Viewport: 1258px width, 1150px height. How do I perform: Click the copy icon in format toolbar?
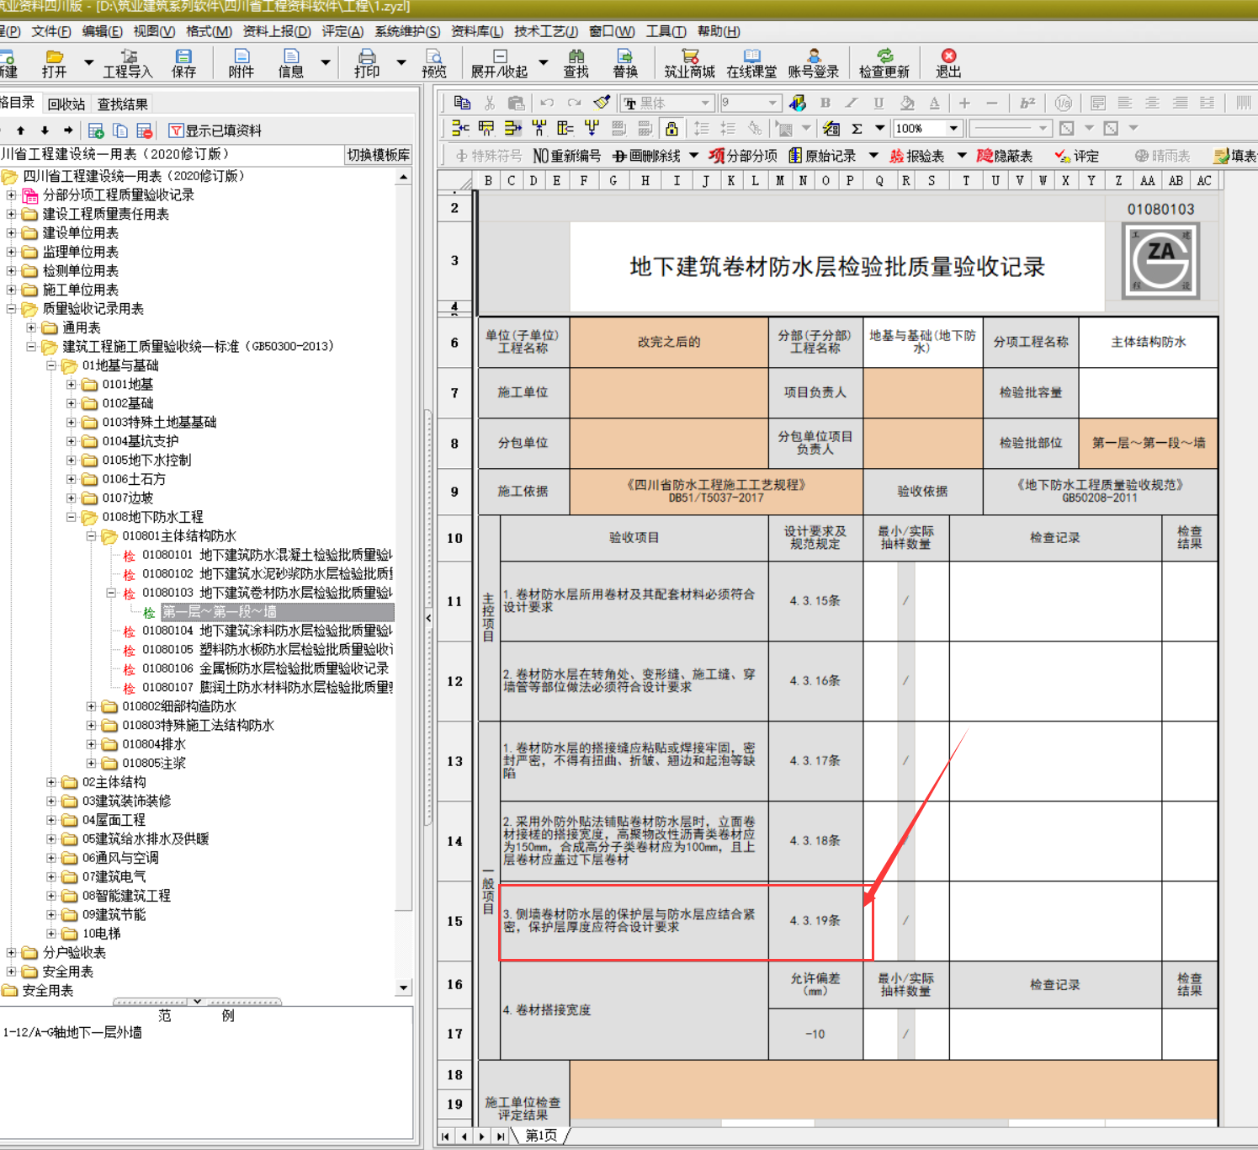pyautogui.click(x=462, y=103)
